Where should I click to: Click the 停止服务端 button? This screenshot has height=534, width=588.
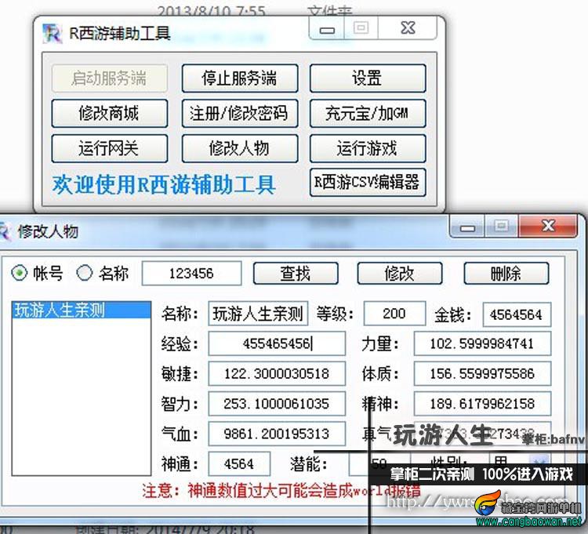click(x=240, y=78)
